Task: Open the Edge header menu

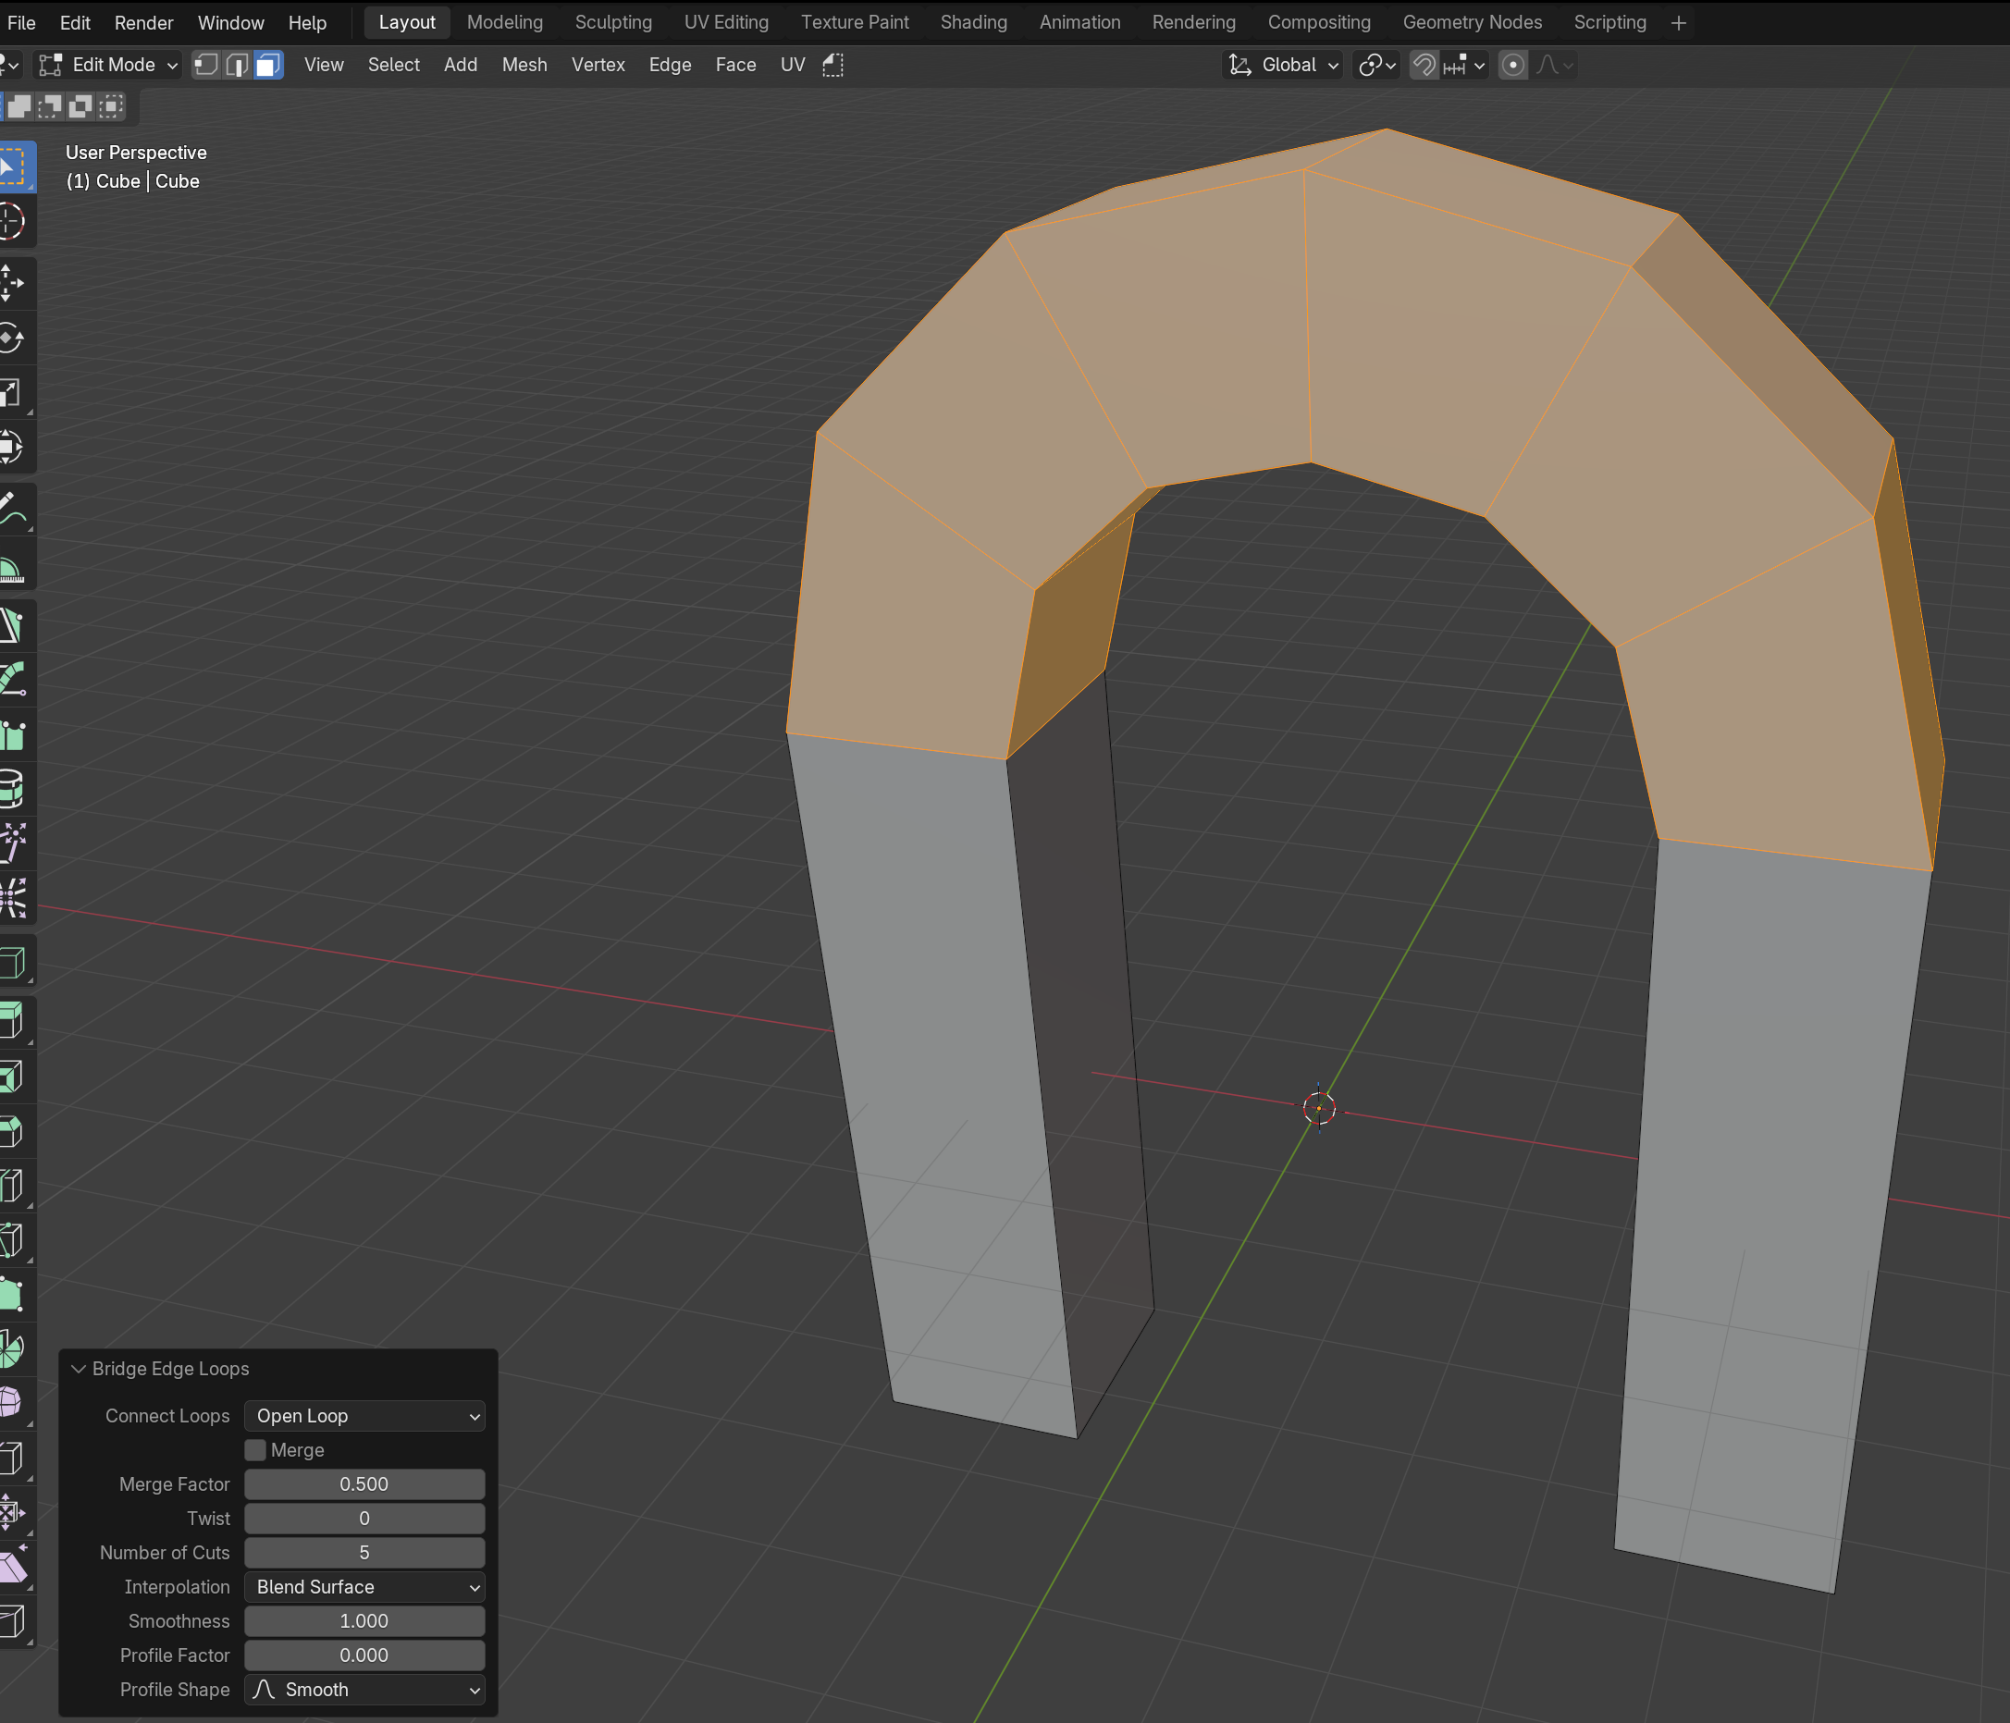Action: point(670,65)
